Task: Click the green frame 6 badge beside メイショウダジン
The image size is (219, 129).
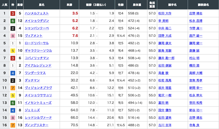Action: [13, 21]
